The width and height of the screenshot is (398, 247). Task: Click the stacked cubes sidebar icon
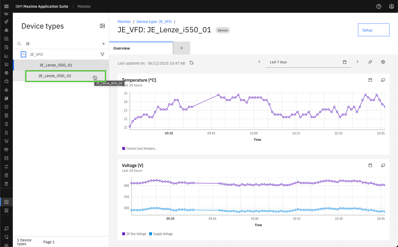click(6, 30)
